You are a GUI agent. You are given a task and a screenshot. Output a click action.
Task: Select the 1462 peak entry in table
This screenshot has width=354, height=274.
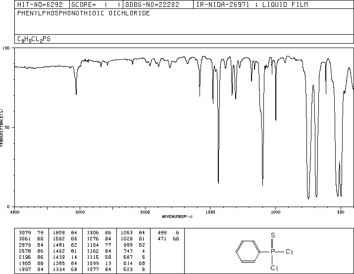tap(59, 251)
